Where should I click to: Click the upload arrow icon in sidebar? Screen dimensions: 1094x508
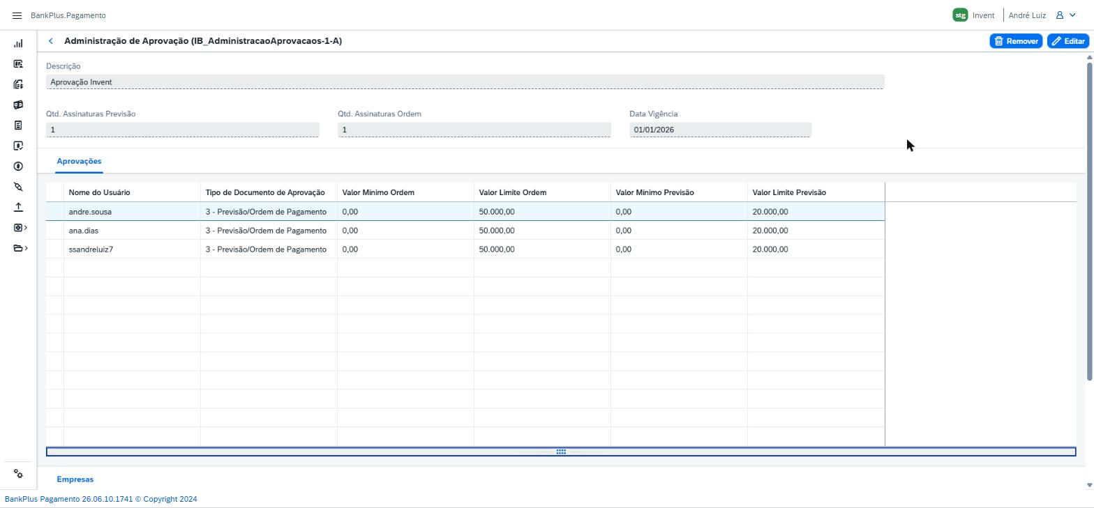click(18, 207)
